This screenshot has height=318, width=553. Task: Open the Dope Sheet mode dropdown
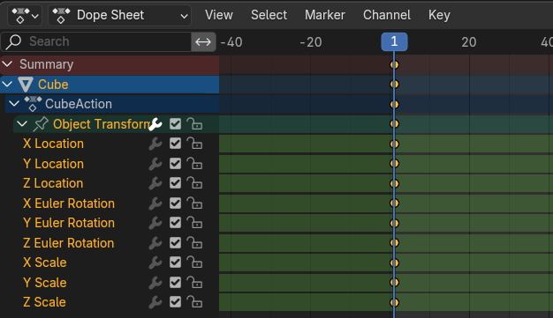click(x=120, y=15)
